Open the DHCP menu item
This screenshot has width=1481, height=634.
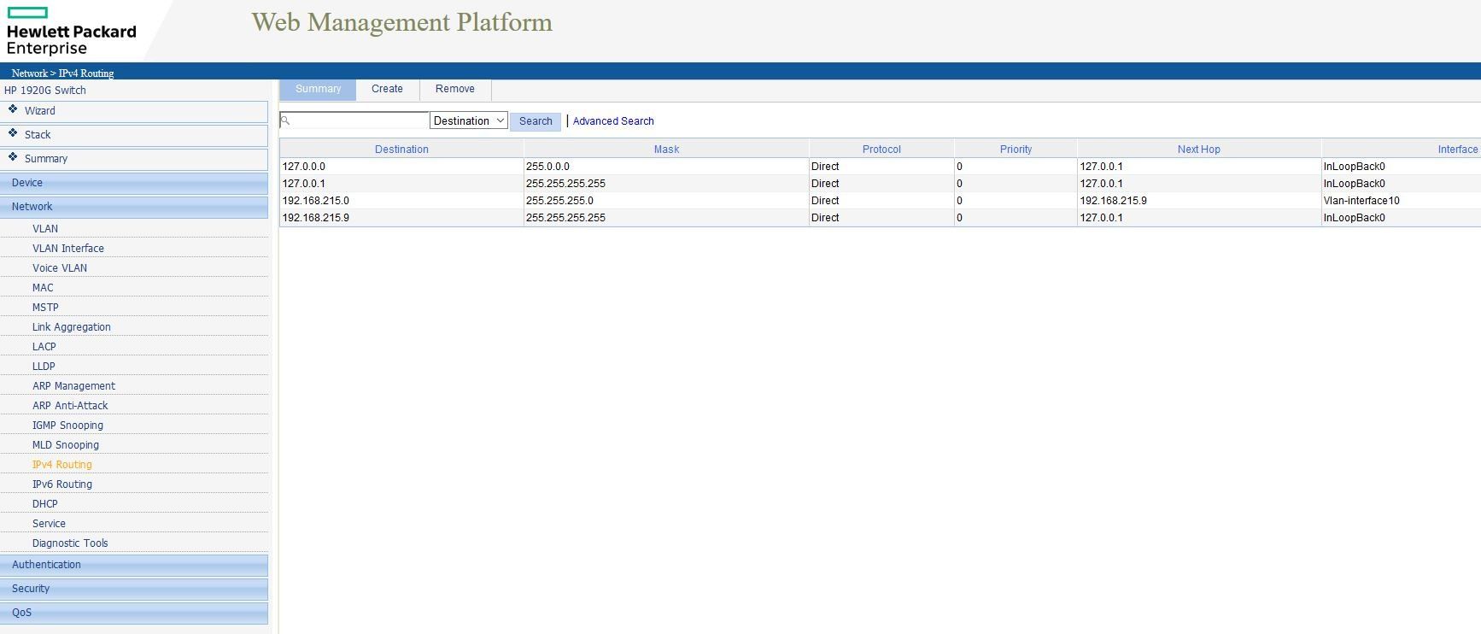pos(45,504)
